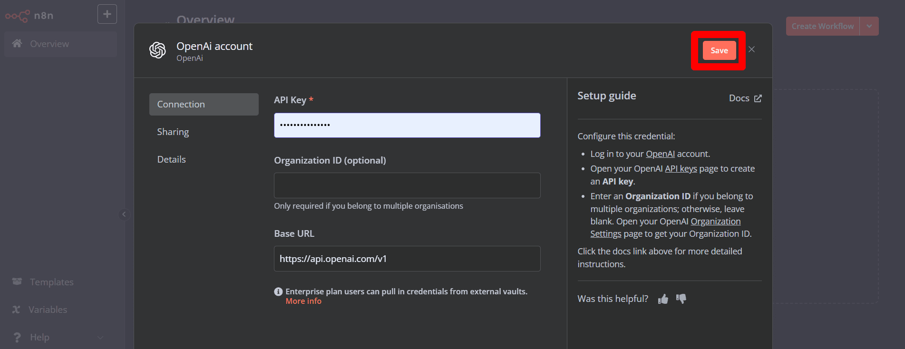
Task: Open the OpenAI login link
Action: 660,154
